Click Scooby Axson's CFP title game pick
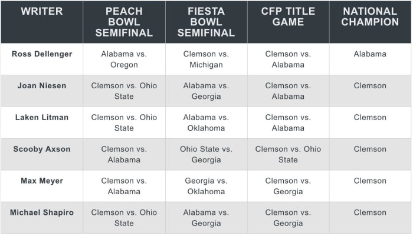 (288, 155)
